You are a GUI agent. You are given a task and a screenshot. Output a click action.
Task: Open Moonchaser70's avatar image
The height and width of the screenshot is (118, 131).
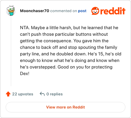11,11
